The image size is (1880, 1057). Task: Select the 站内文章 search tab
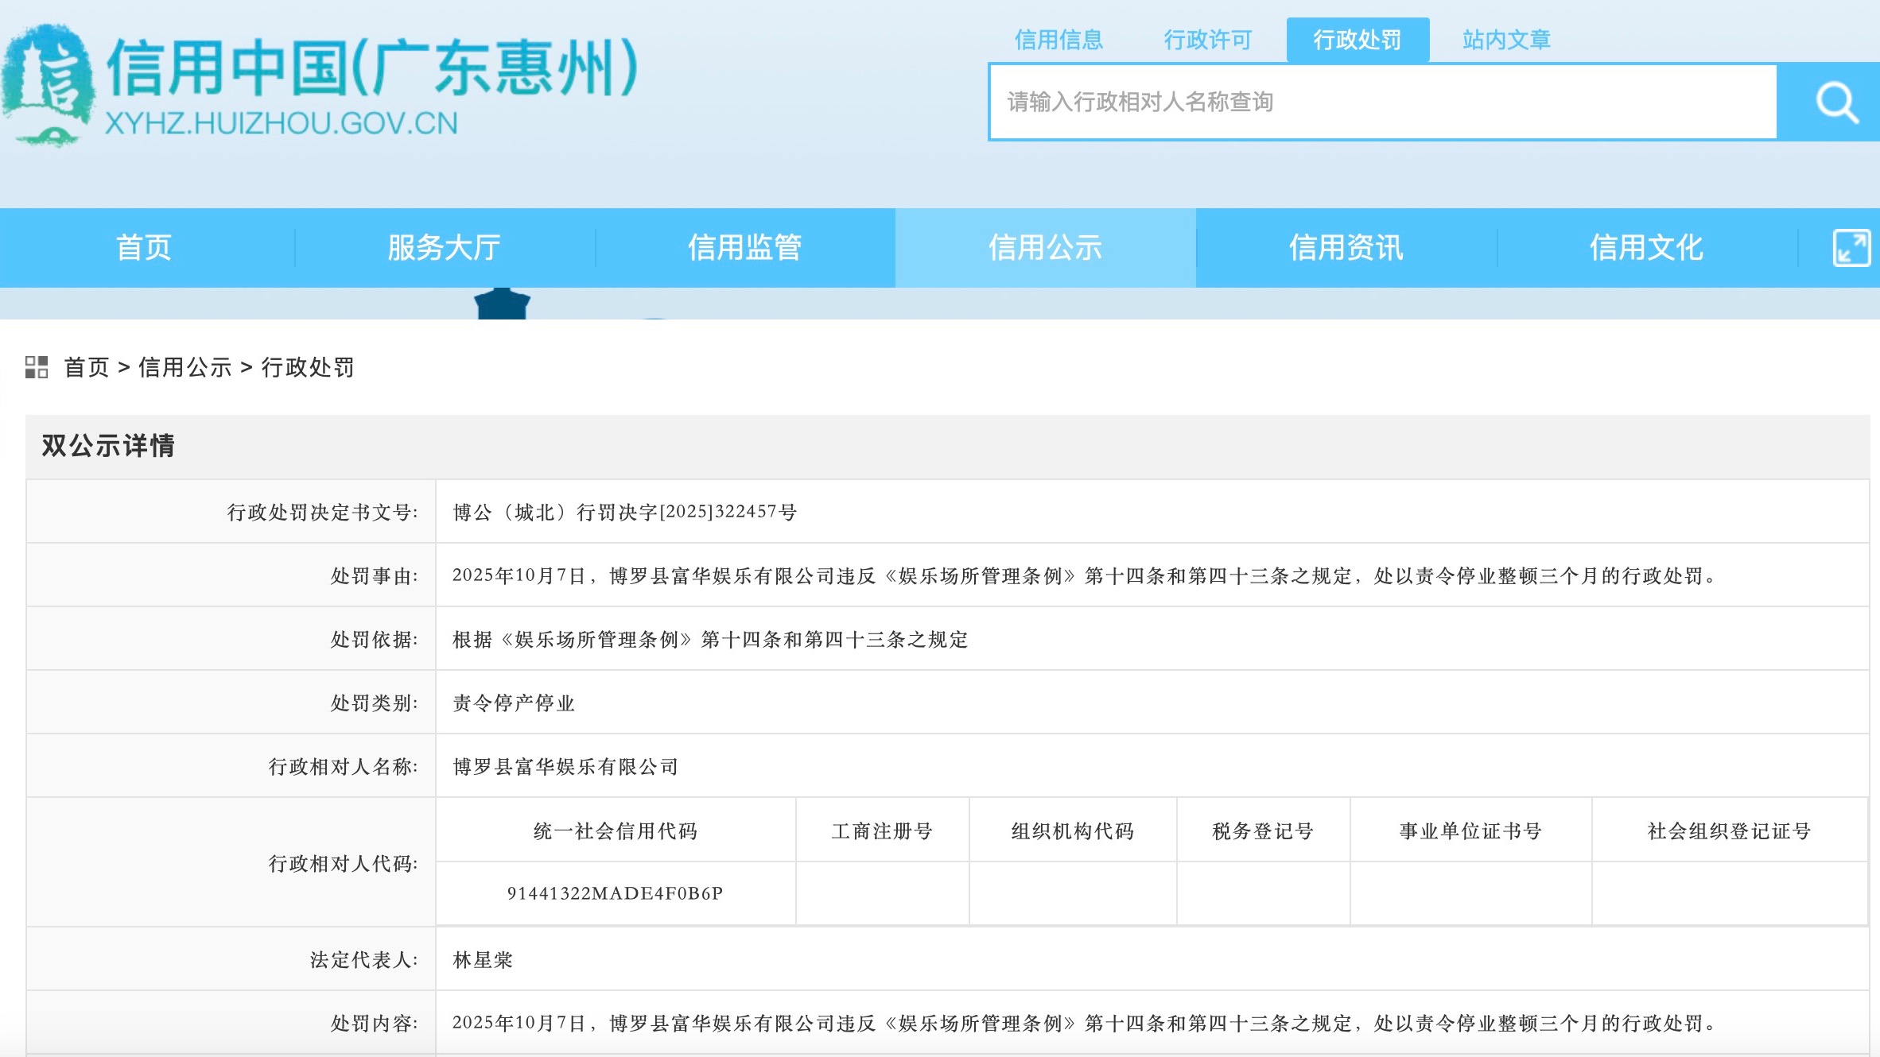(x=1506, y=40)
